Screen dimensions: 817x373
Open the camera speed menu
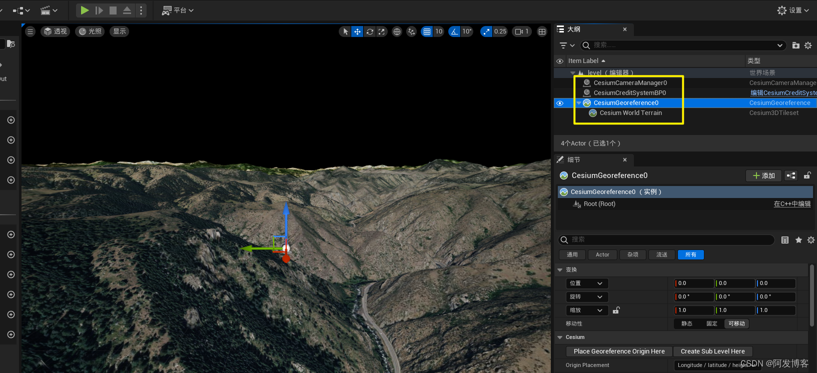pos(522,31)
